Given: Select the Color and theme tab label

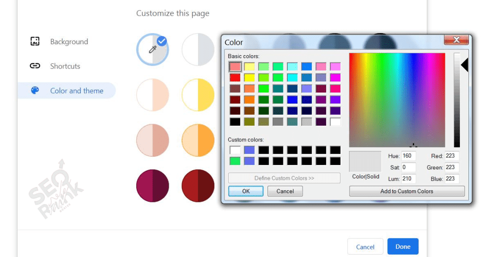Looking at the screenshot, I should point(77,91).
